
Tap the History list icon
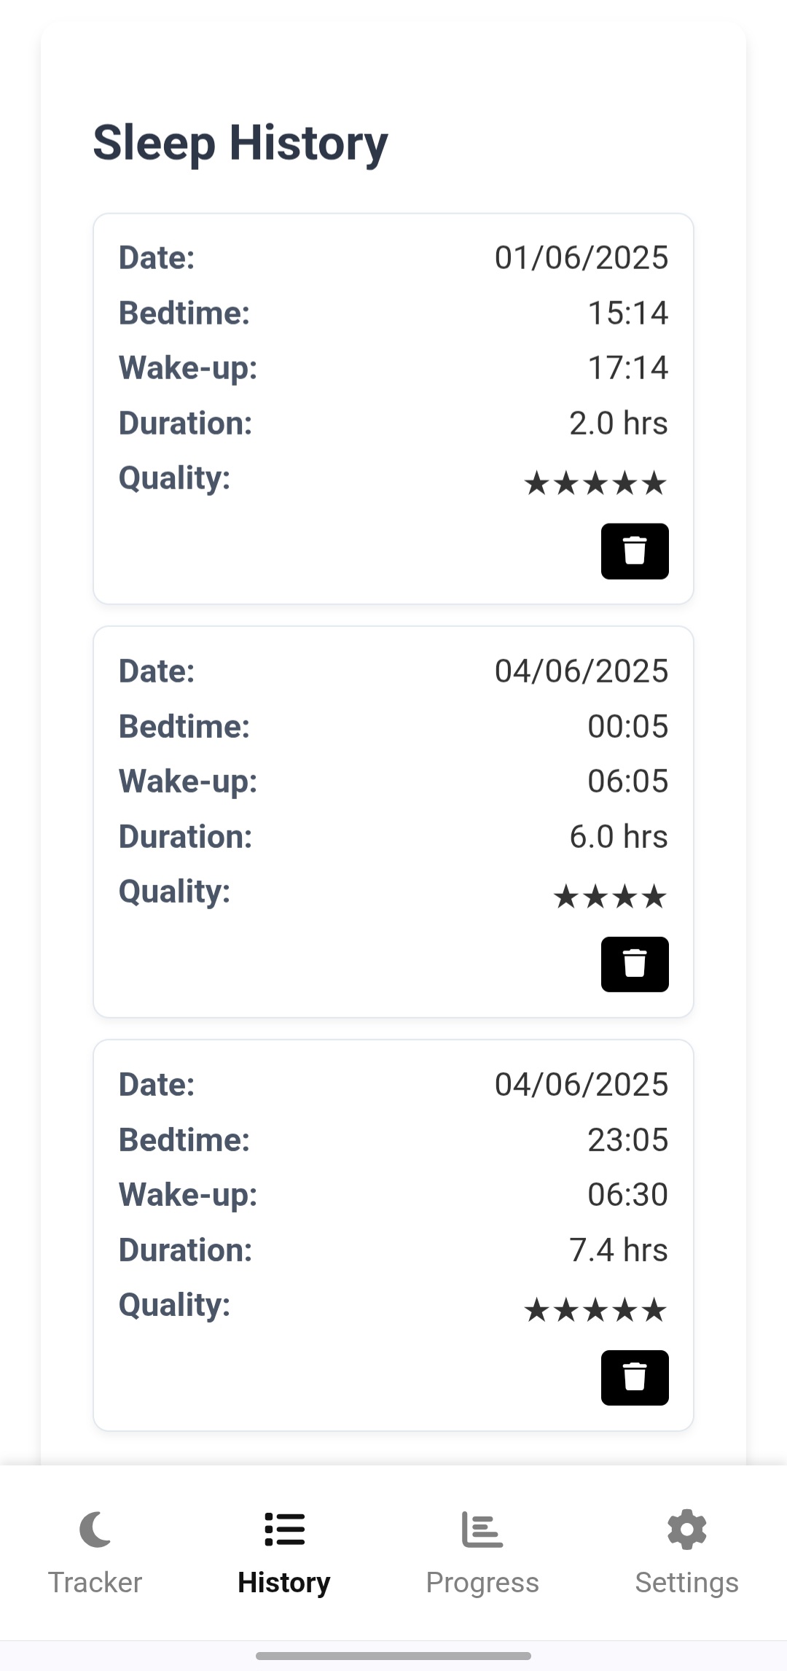(x=284, y=1530)
